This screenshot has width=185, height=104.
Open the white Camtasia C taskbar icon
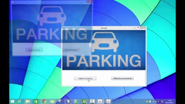[92, 101]
